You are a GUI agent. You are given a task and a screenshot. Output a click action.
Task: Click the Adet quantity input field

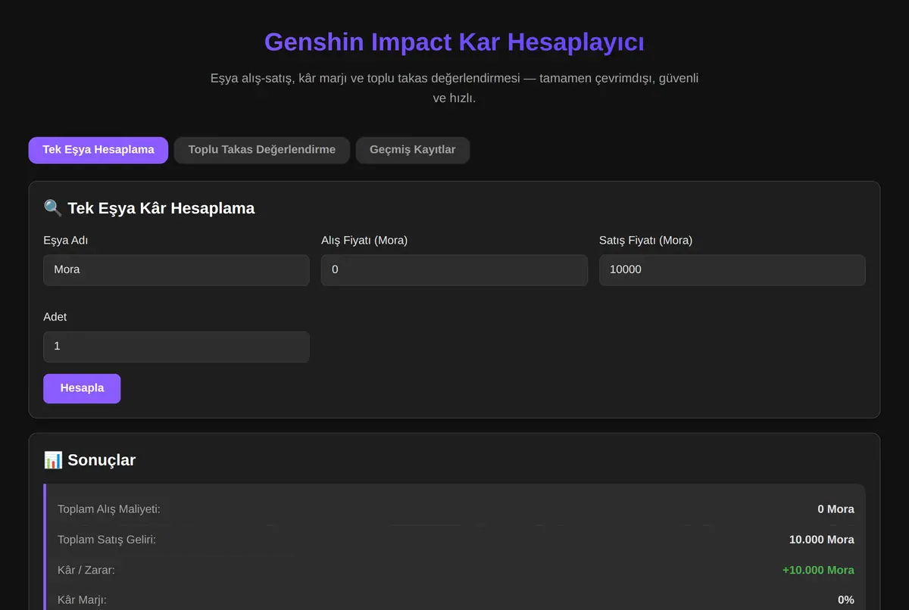point(176,347)
